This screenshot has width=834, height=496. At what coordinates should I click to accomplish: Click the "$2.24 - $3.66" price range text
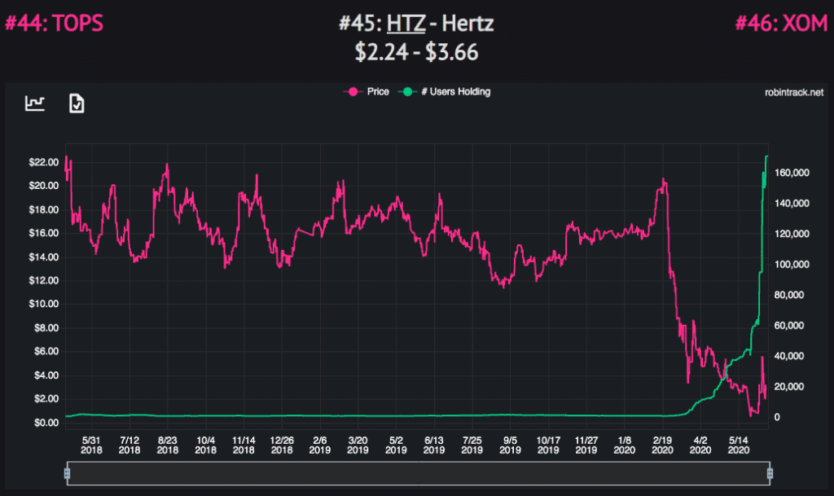click(x=416, y=50)
